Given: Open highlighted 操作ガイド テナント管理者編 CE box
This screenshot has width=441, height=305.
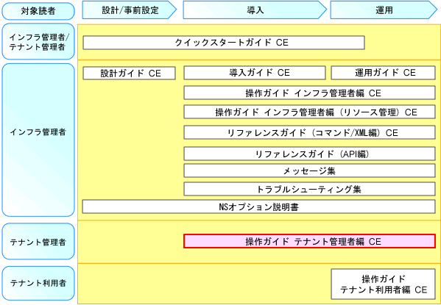Looking at the screenshot, I should [x=310, y=241].
